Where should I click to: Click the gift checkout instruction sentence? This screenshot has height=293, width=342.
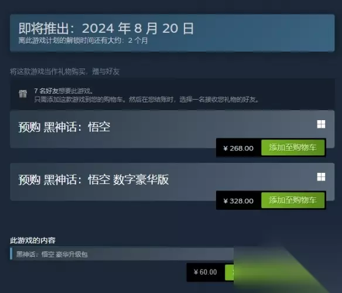pos(146,100)
